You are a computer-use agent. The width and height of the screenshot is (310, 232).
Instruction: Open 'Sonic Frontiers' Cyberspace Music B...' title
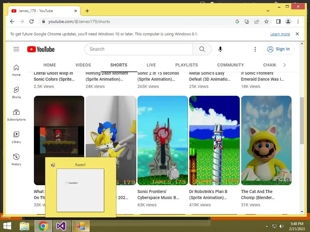pyautogui.click(x=158, y=195)
